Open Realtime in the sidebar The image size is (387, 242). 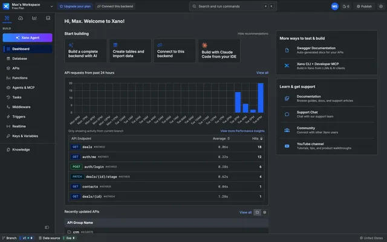click(28, 126)
